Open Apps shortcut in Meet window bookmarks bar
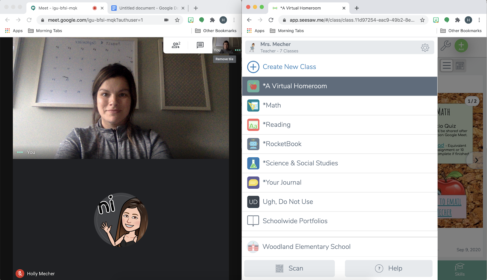 (14, 31)
